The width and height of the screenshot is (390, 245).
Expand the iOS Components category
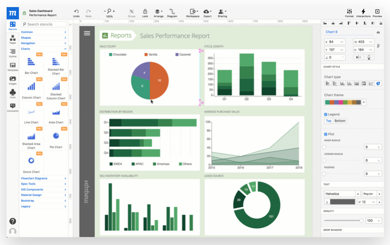[x=43, y=189]
